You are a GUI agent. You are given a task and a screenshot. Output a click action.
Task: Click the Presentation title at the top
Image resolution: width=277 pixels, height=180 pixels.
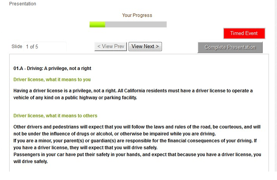(23, 4)
